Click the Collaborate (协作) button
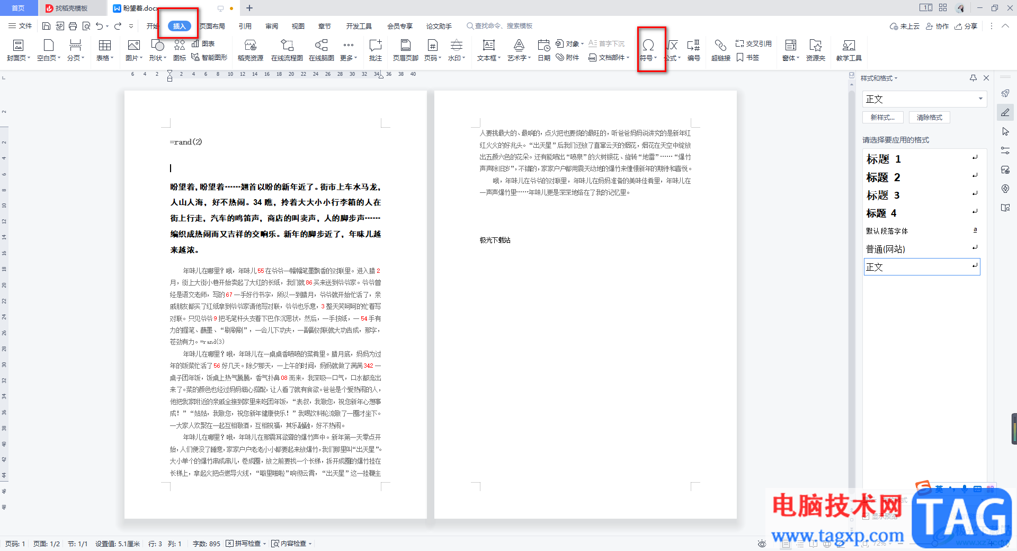This screenshot has height=551, width=1017. 937,26
